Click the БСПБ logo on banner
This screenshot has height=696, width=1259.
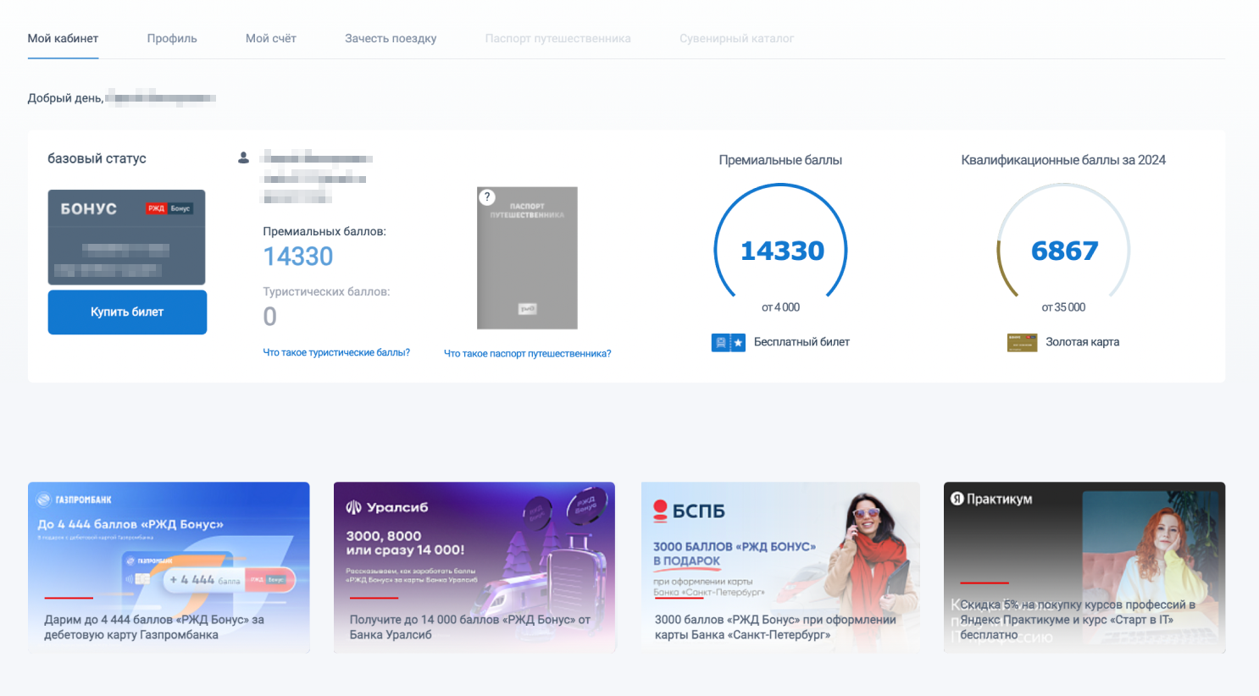coord(689,511)
